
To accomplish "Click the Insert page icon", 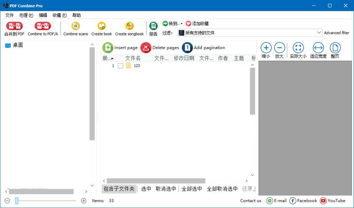I will click(x=108, y=47).
